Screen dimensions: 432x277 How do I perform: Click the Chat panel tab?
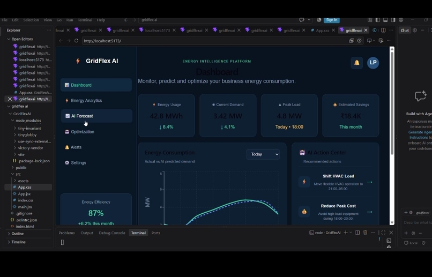tap(405, 31)
